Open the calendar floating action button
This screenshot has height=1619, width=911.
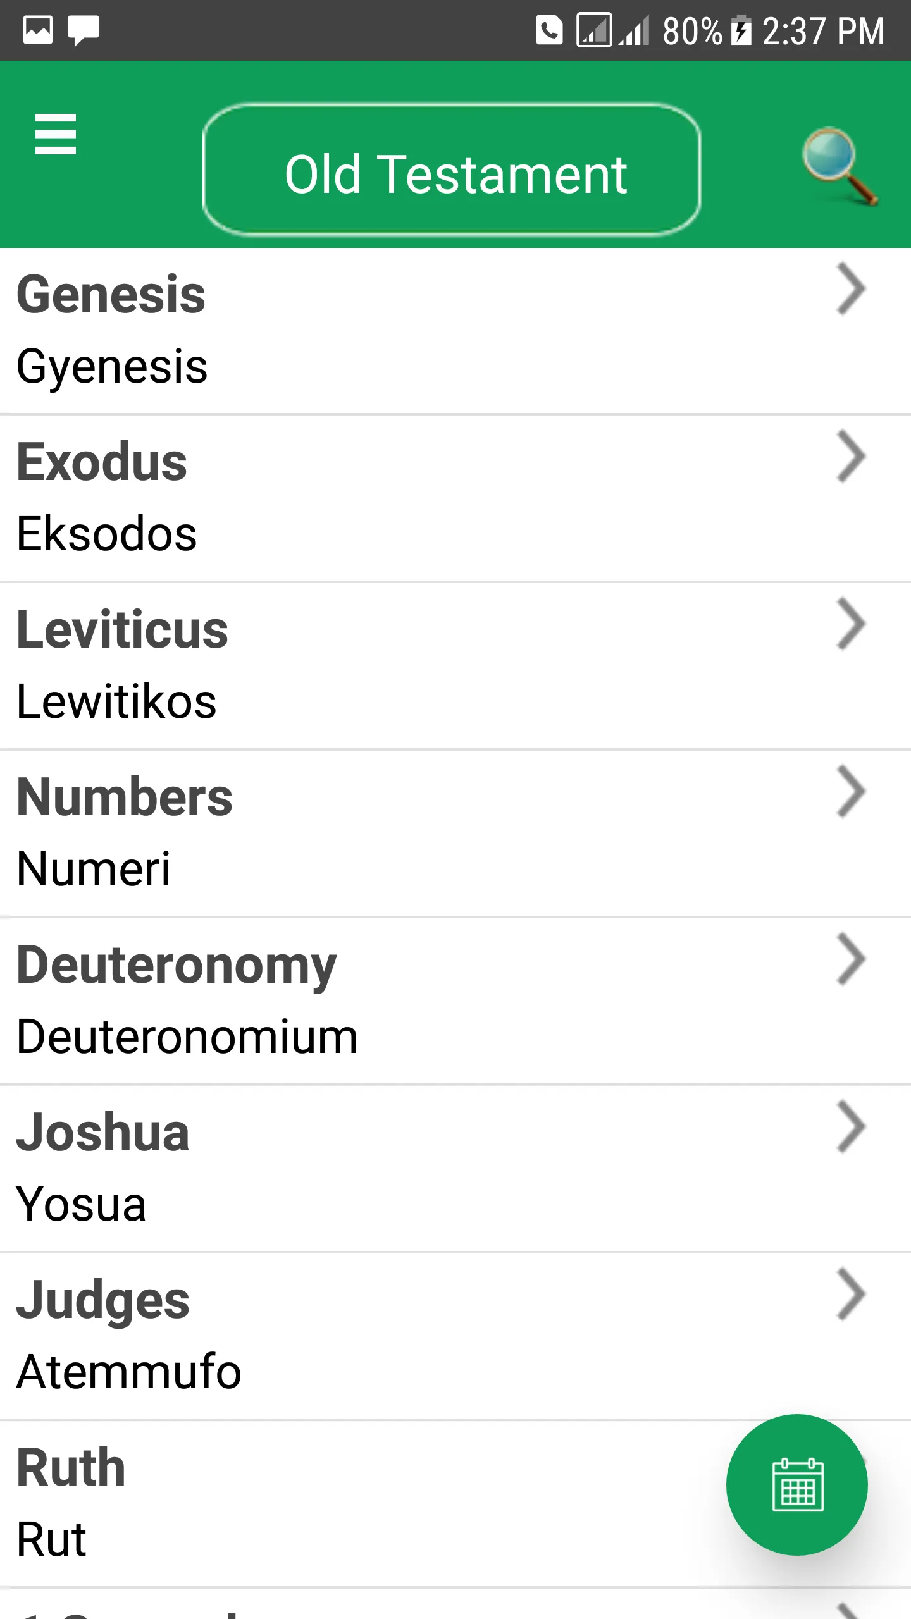(x=797, y=1484)
